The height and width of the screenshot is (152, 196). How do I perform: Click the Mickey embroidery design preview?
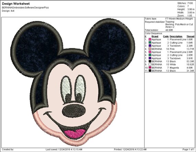[x=73, y=82]
